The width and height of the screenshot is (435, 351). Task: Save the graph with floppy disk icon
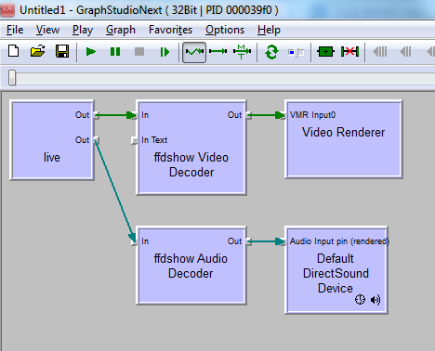click(x=62, y=51)
